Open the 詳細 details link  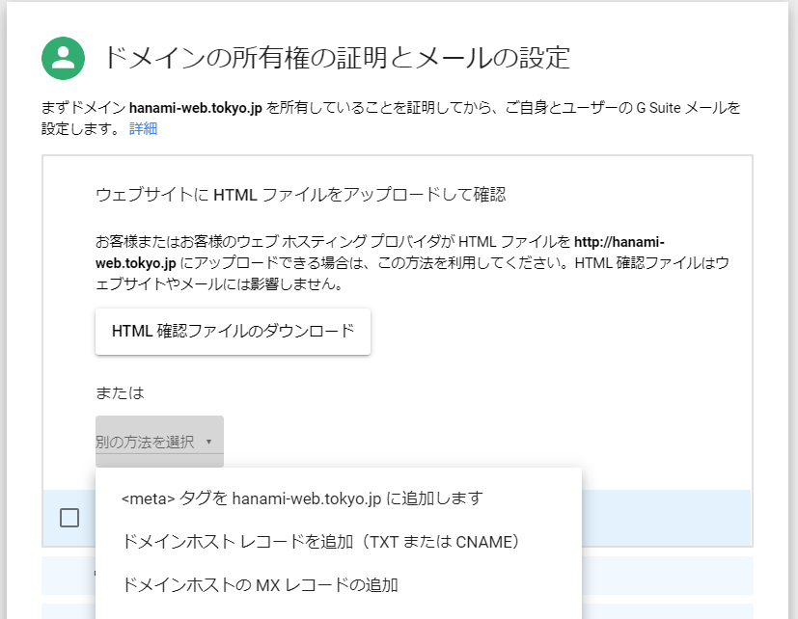[x=143, y=128]
